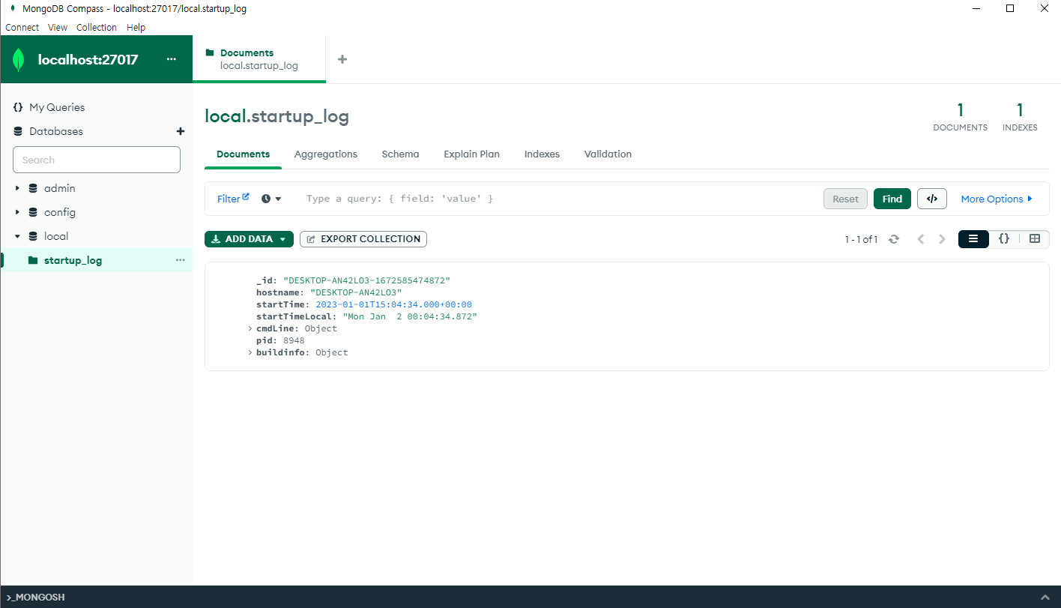
Task: Open a new tab with plus icon
Action: click(342, 59)
